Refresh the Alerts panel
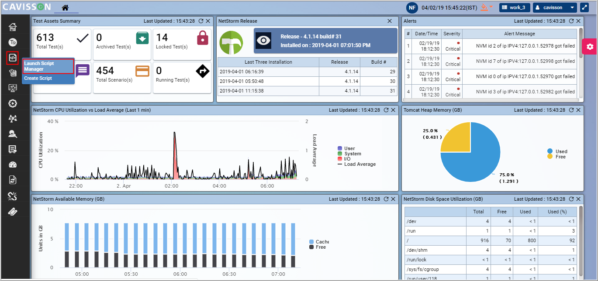 coord(571,21)
